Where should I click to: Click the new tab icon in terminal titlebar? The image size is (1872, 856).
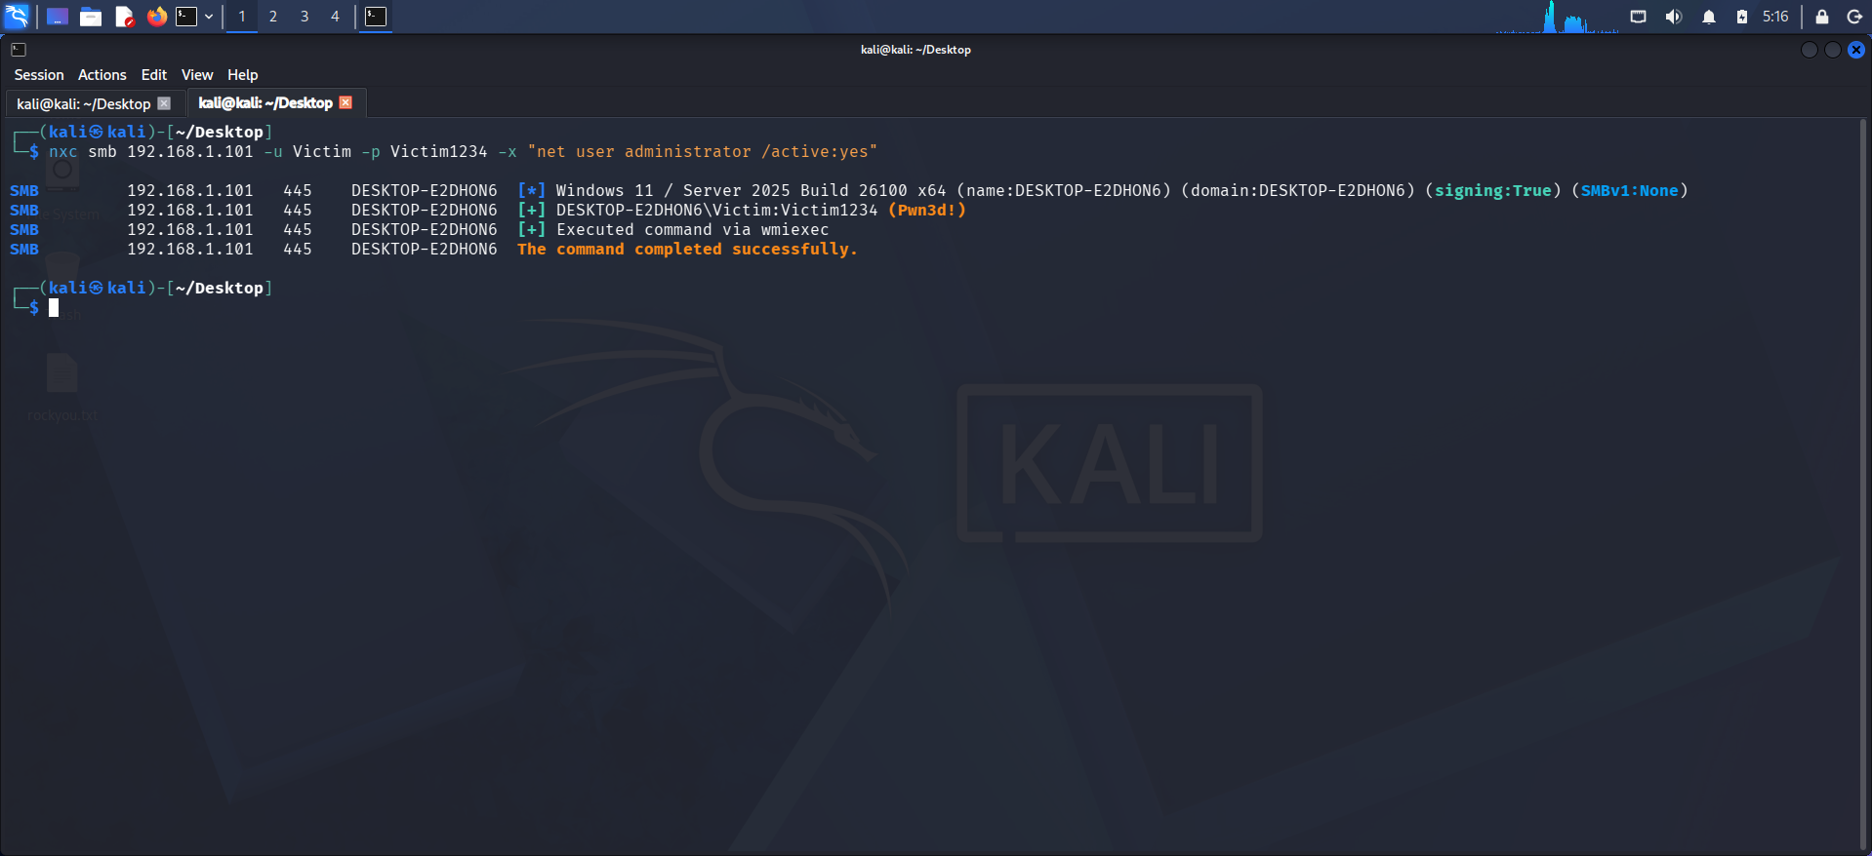[x=19, y=50]
